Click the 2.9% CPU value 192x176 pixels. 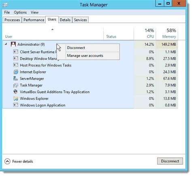click(x=150, y=85)
